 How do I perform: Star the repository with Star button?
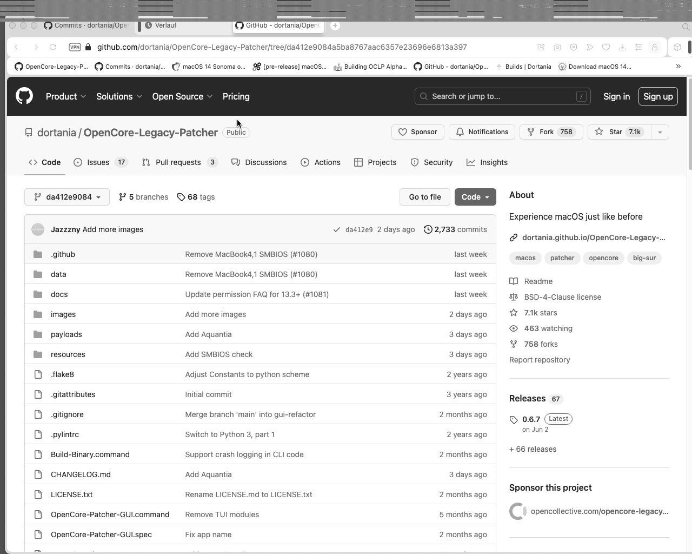[619, 132]
